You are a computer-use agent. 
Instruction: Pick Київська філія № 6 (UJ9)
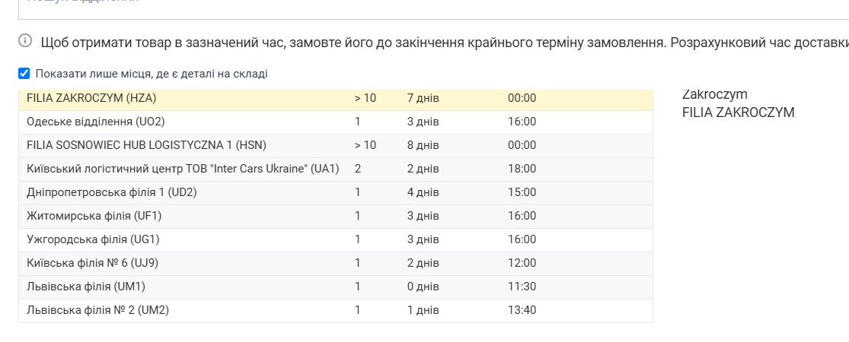92,263
